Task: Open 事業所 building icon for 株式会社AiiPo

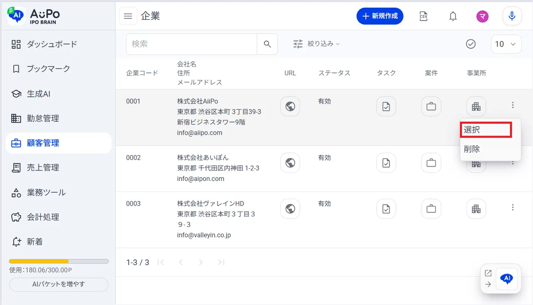Action: [x=476, y=106]
